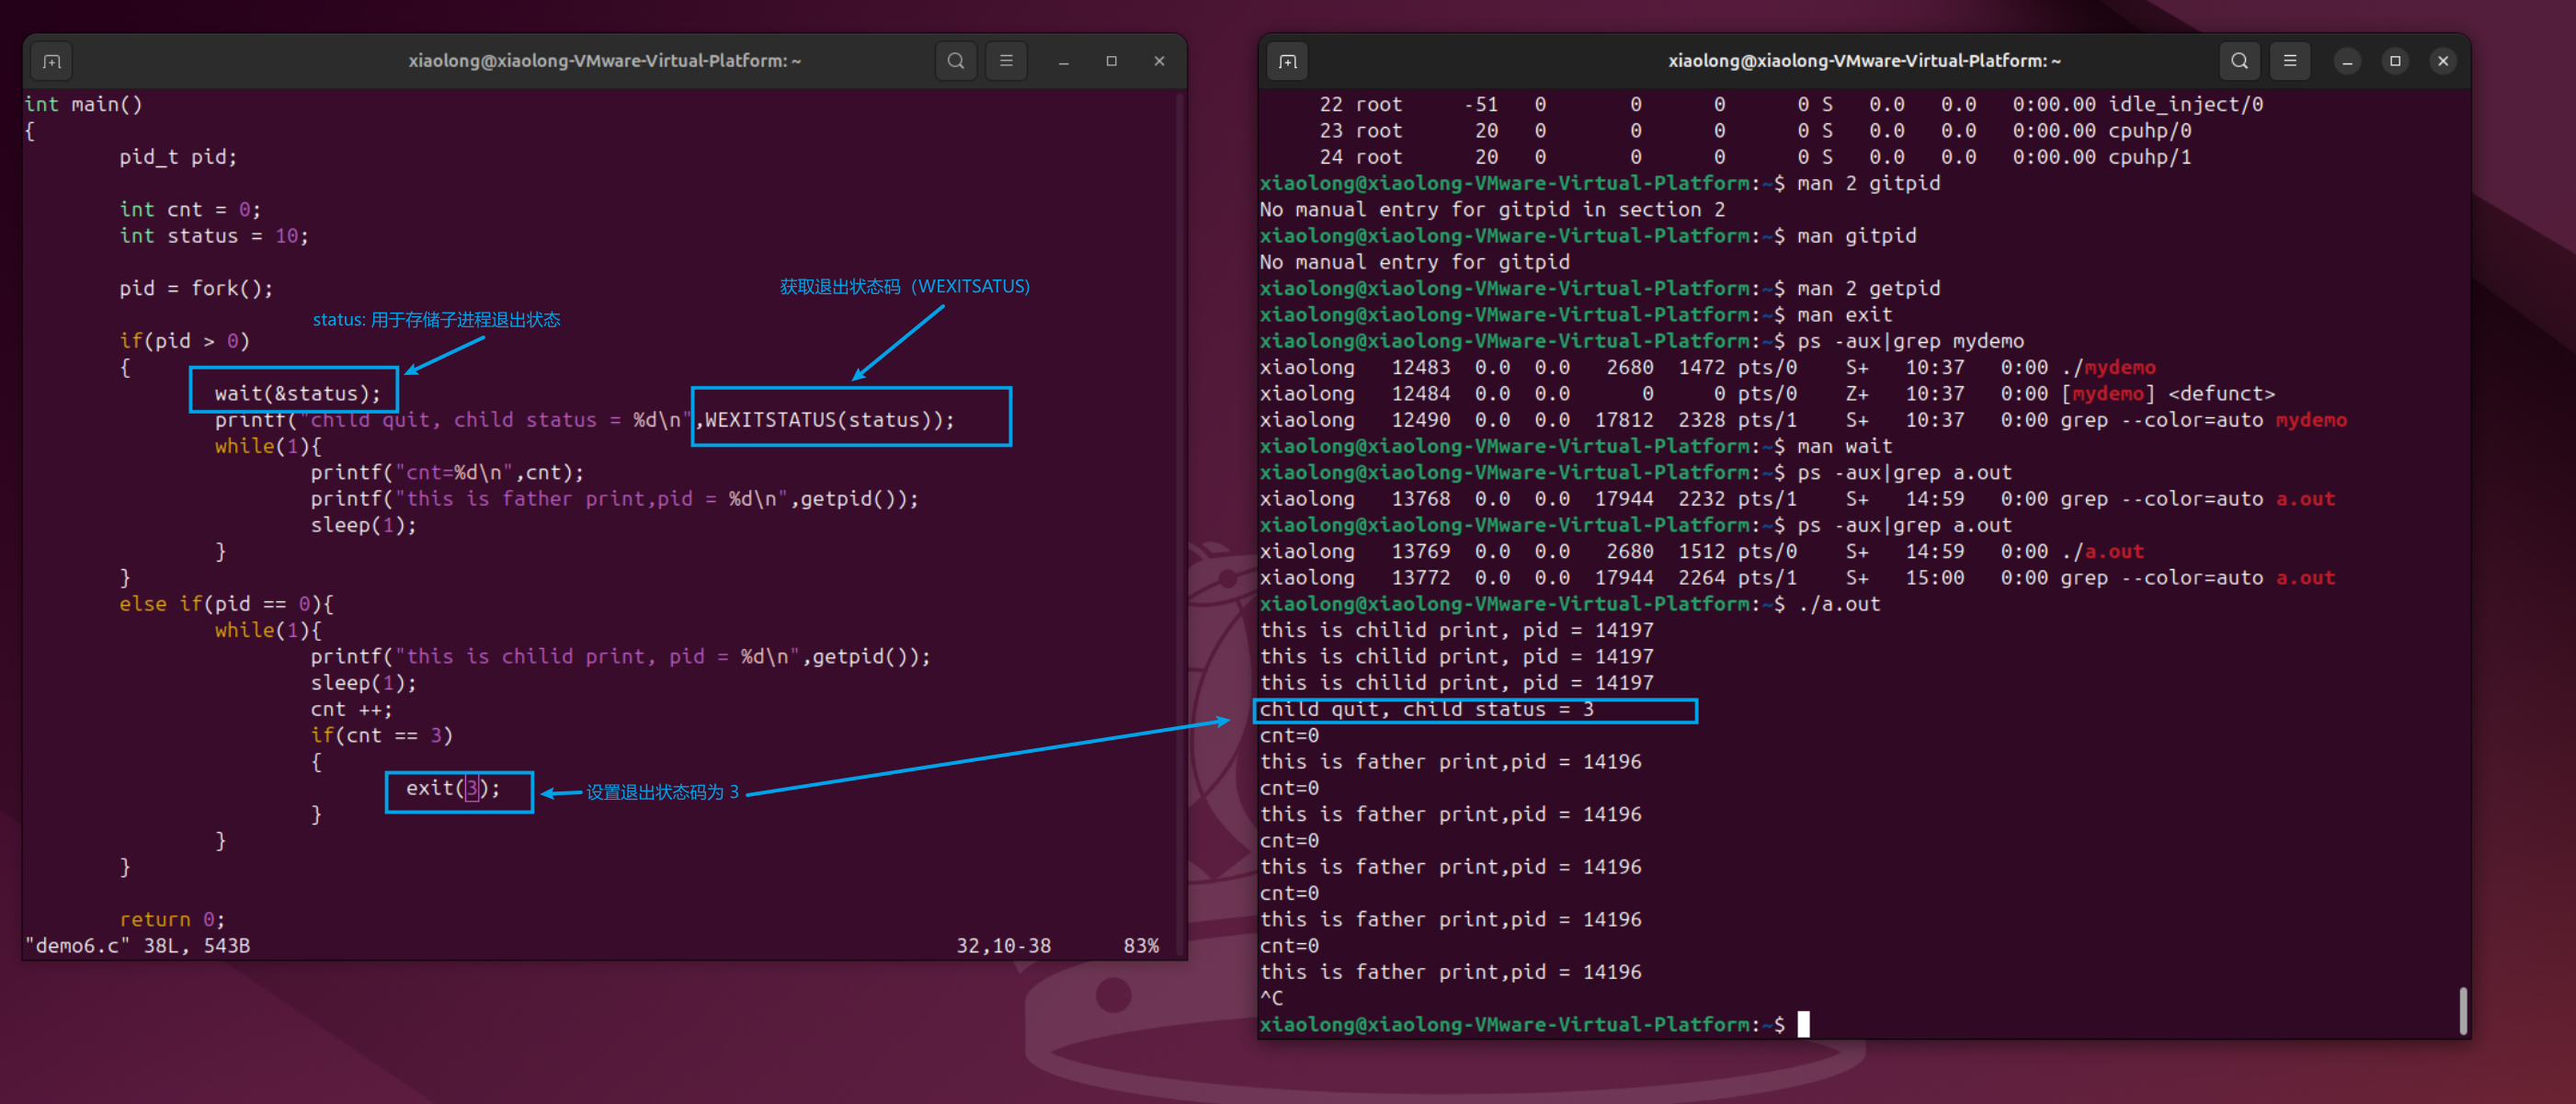This screenshot has width=2576, height=1104.
Task: Click 'child quit, child status = 3' output
Action: 1426,709
